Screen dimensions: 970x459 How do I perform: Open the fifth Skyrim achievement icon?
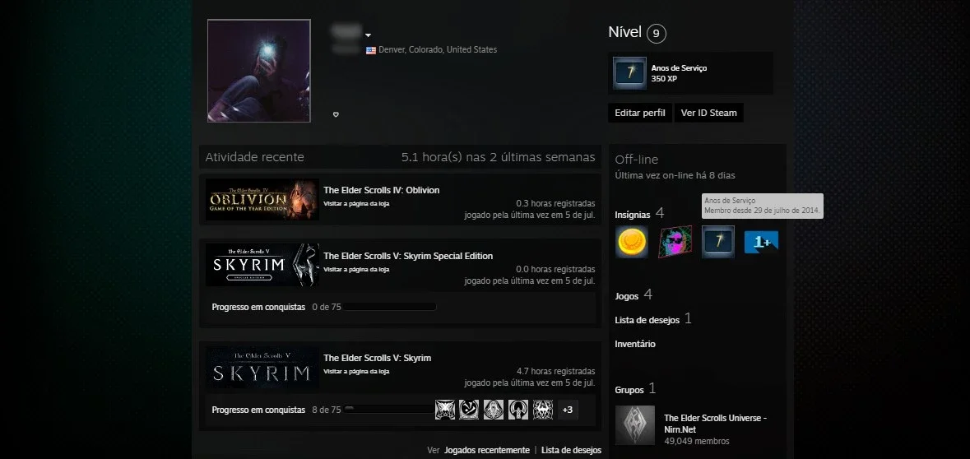point(543,410)
